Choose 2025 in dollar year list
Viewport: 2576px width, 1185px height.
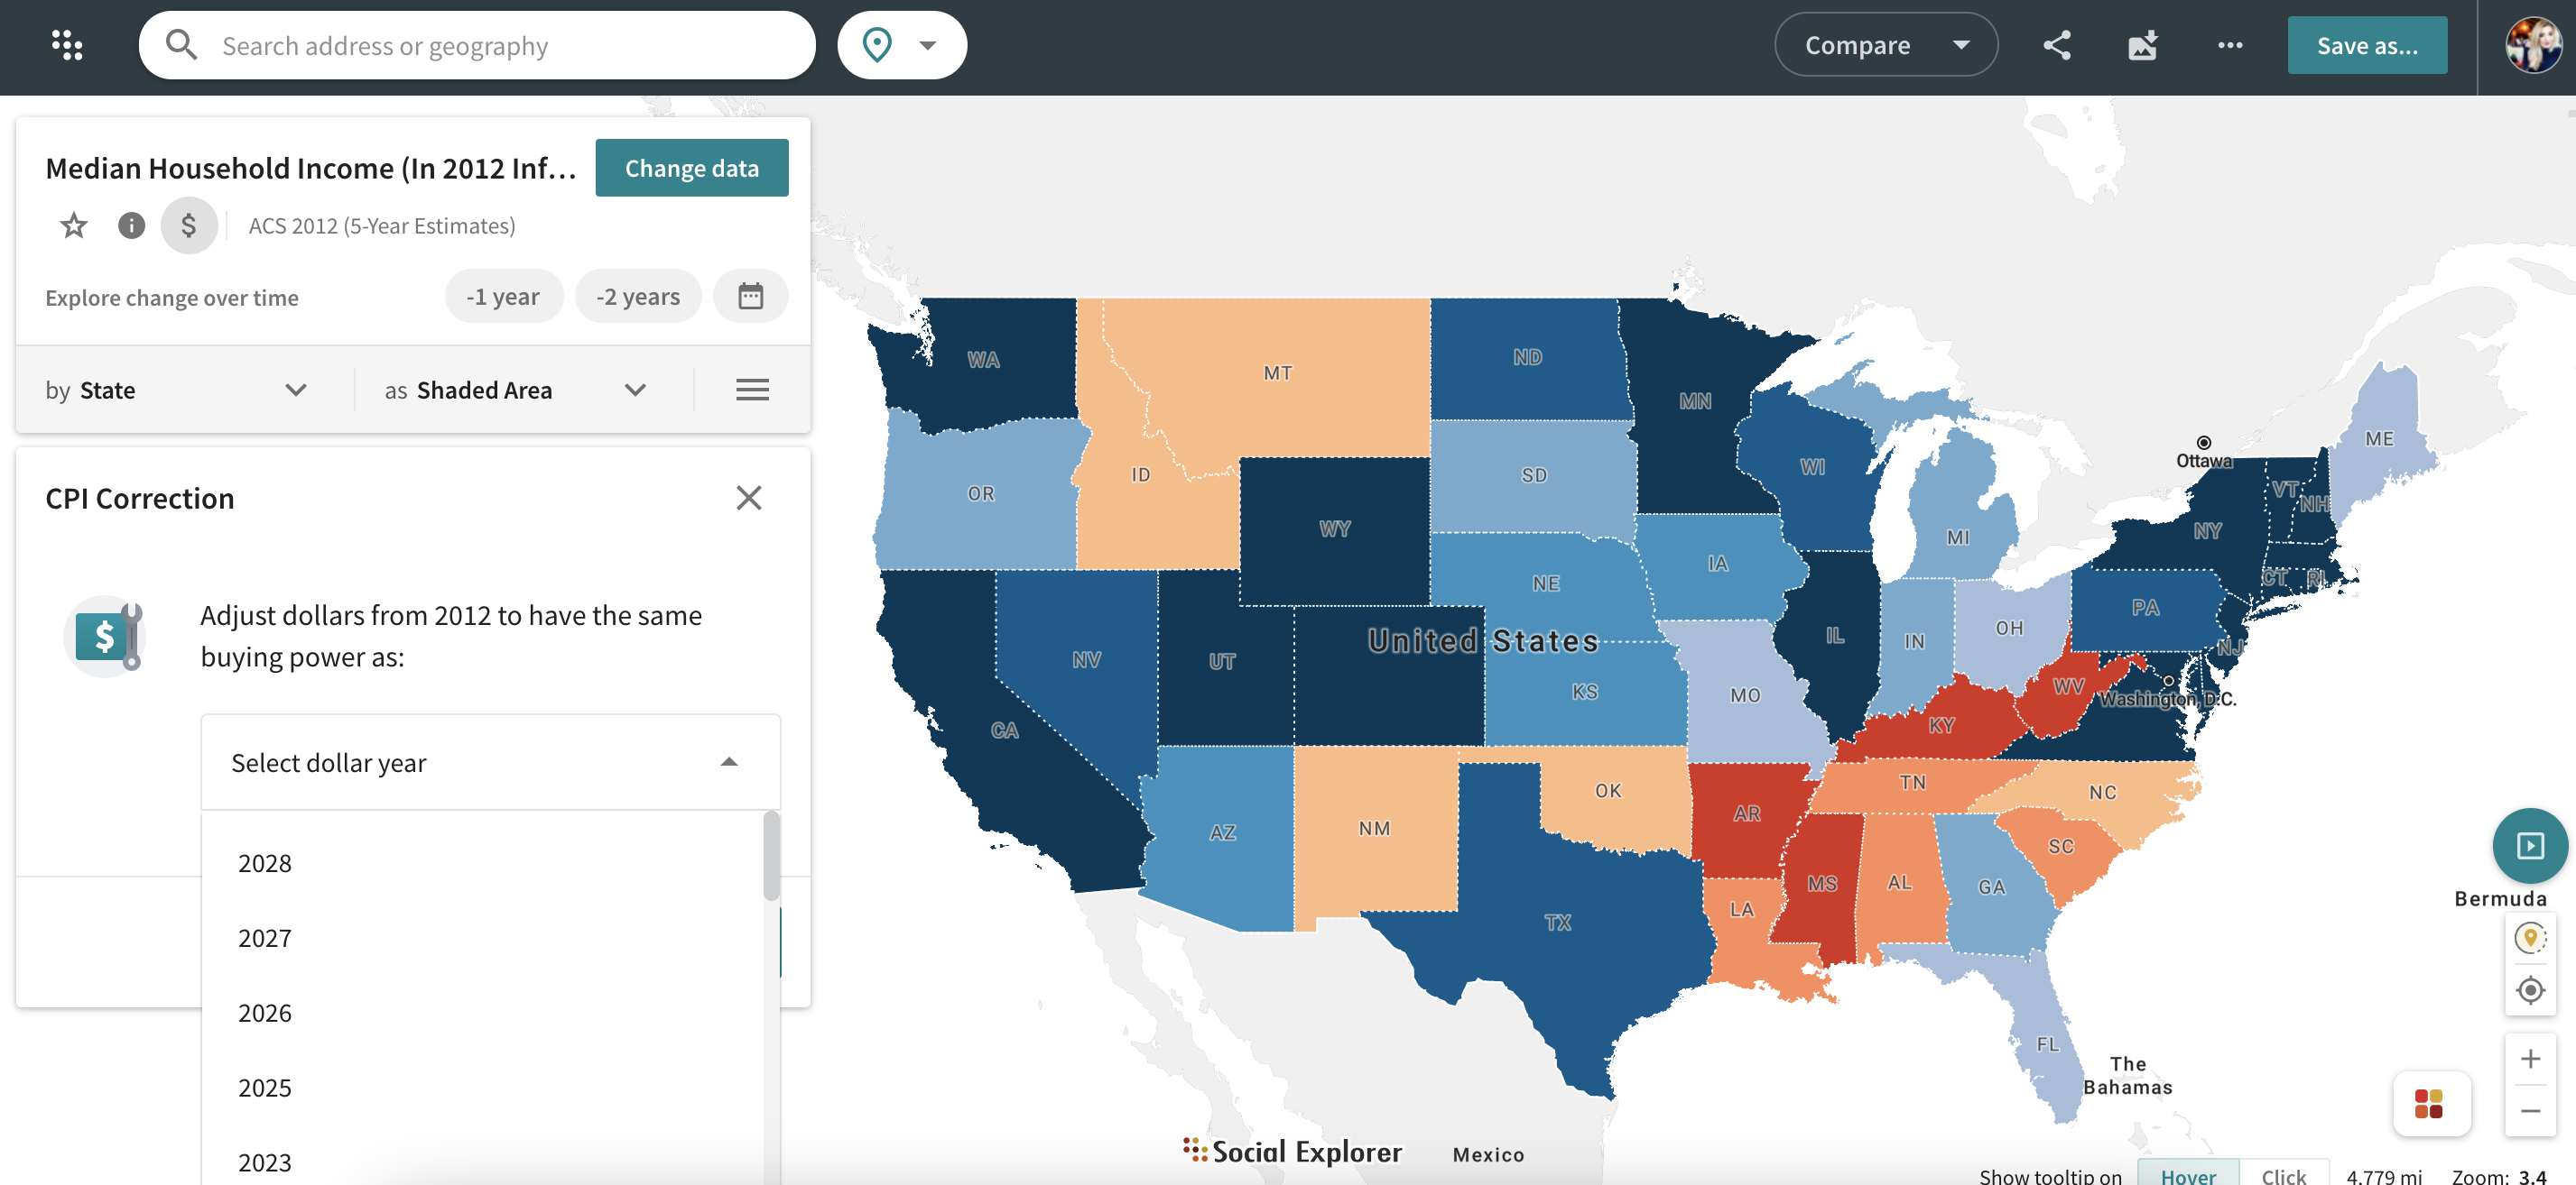coord(265,1089)
